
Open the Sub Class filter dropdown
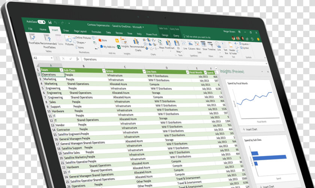coord(103,71)
